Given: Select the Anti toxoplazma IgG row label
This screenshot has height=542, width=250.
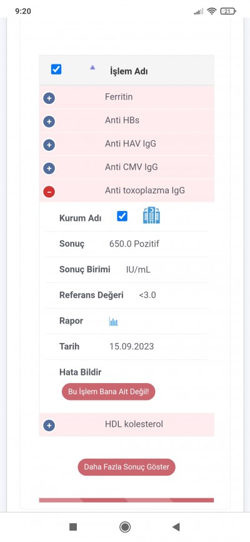Looking at the screenshot, I should (x=144, y=190).
